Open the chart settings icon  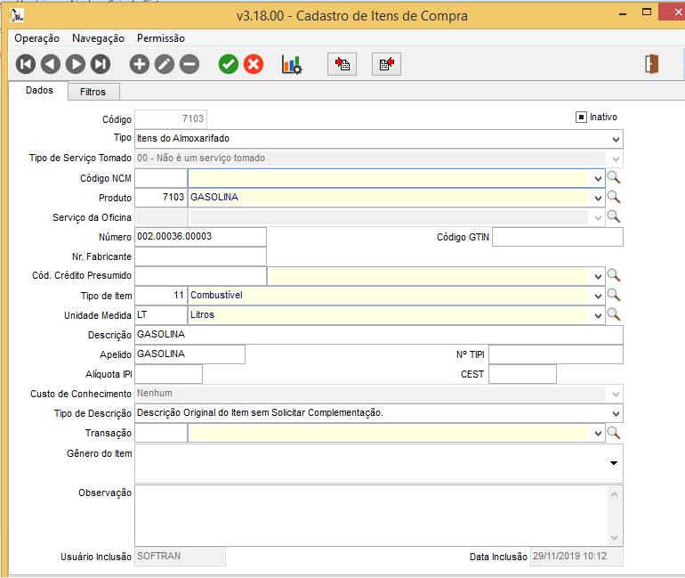coord(292,64)
